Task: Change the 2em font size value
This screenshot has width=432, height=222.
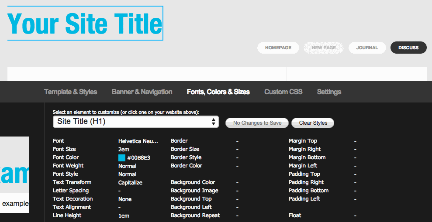Action: (x=124, y=150)
